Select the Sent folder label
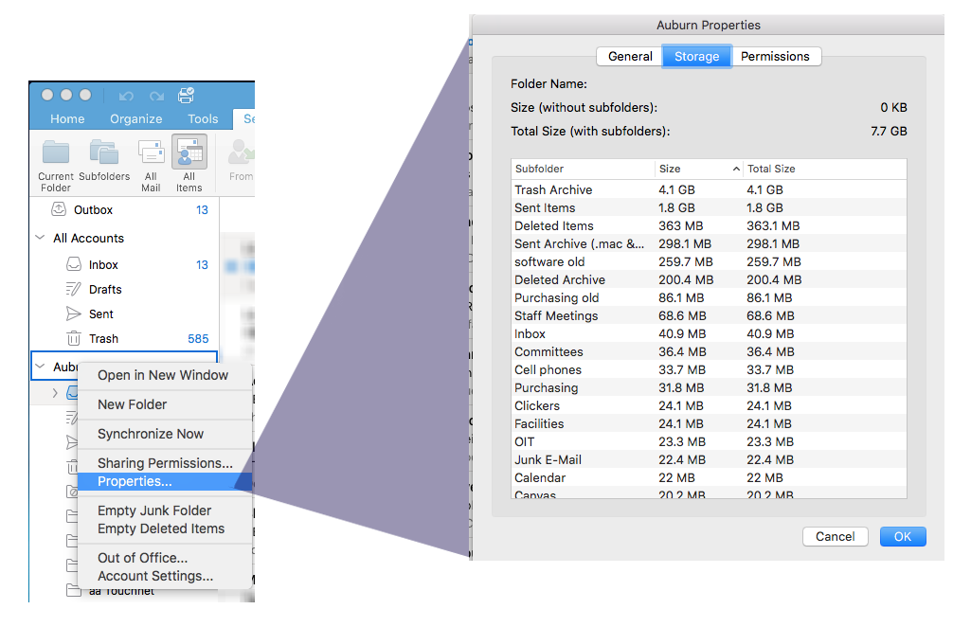Viewport: 971px width, 627px height. coord(101,313)
